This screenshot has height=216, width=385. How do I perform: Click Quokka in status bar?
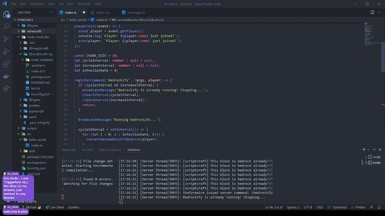pos(73,207)
